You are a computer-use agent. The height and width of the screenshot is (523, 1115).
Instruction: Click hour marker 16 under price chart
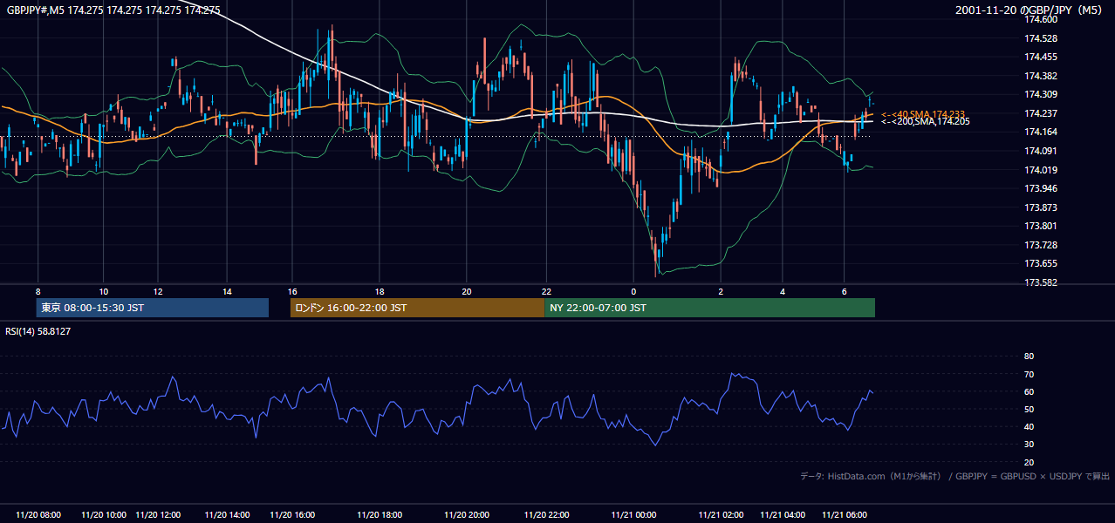[x=292, y=291]
